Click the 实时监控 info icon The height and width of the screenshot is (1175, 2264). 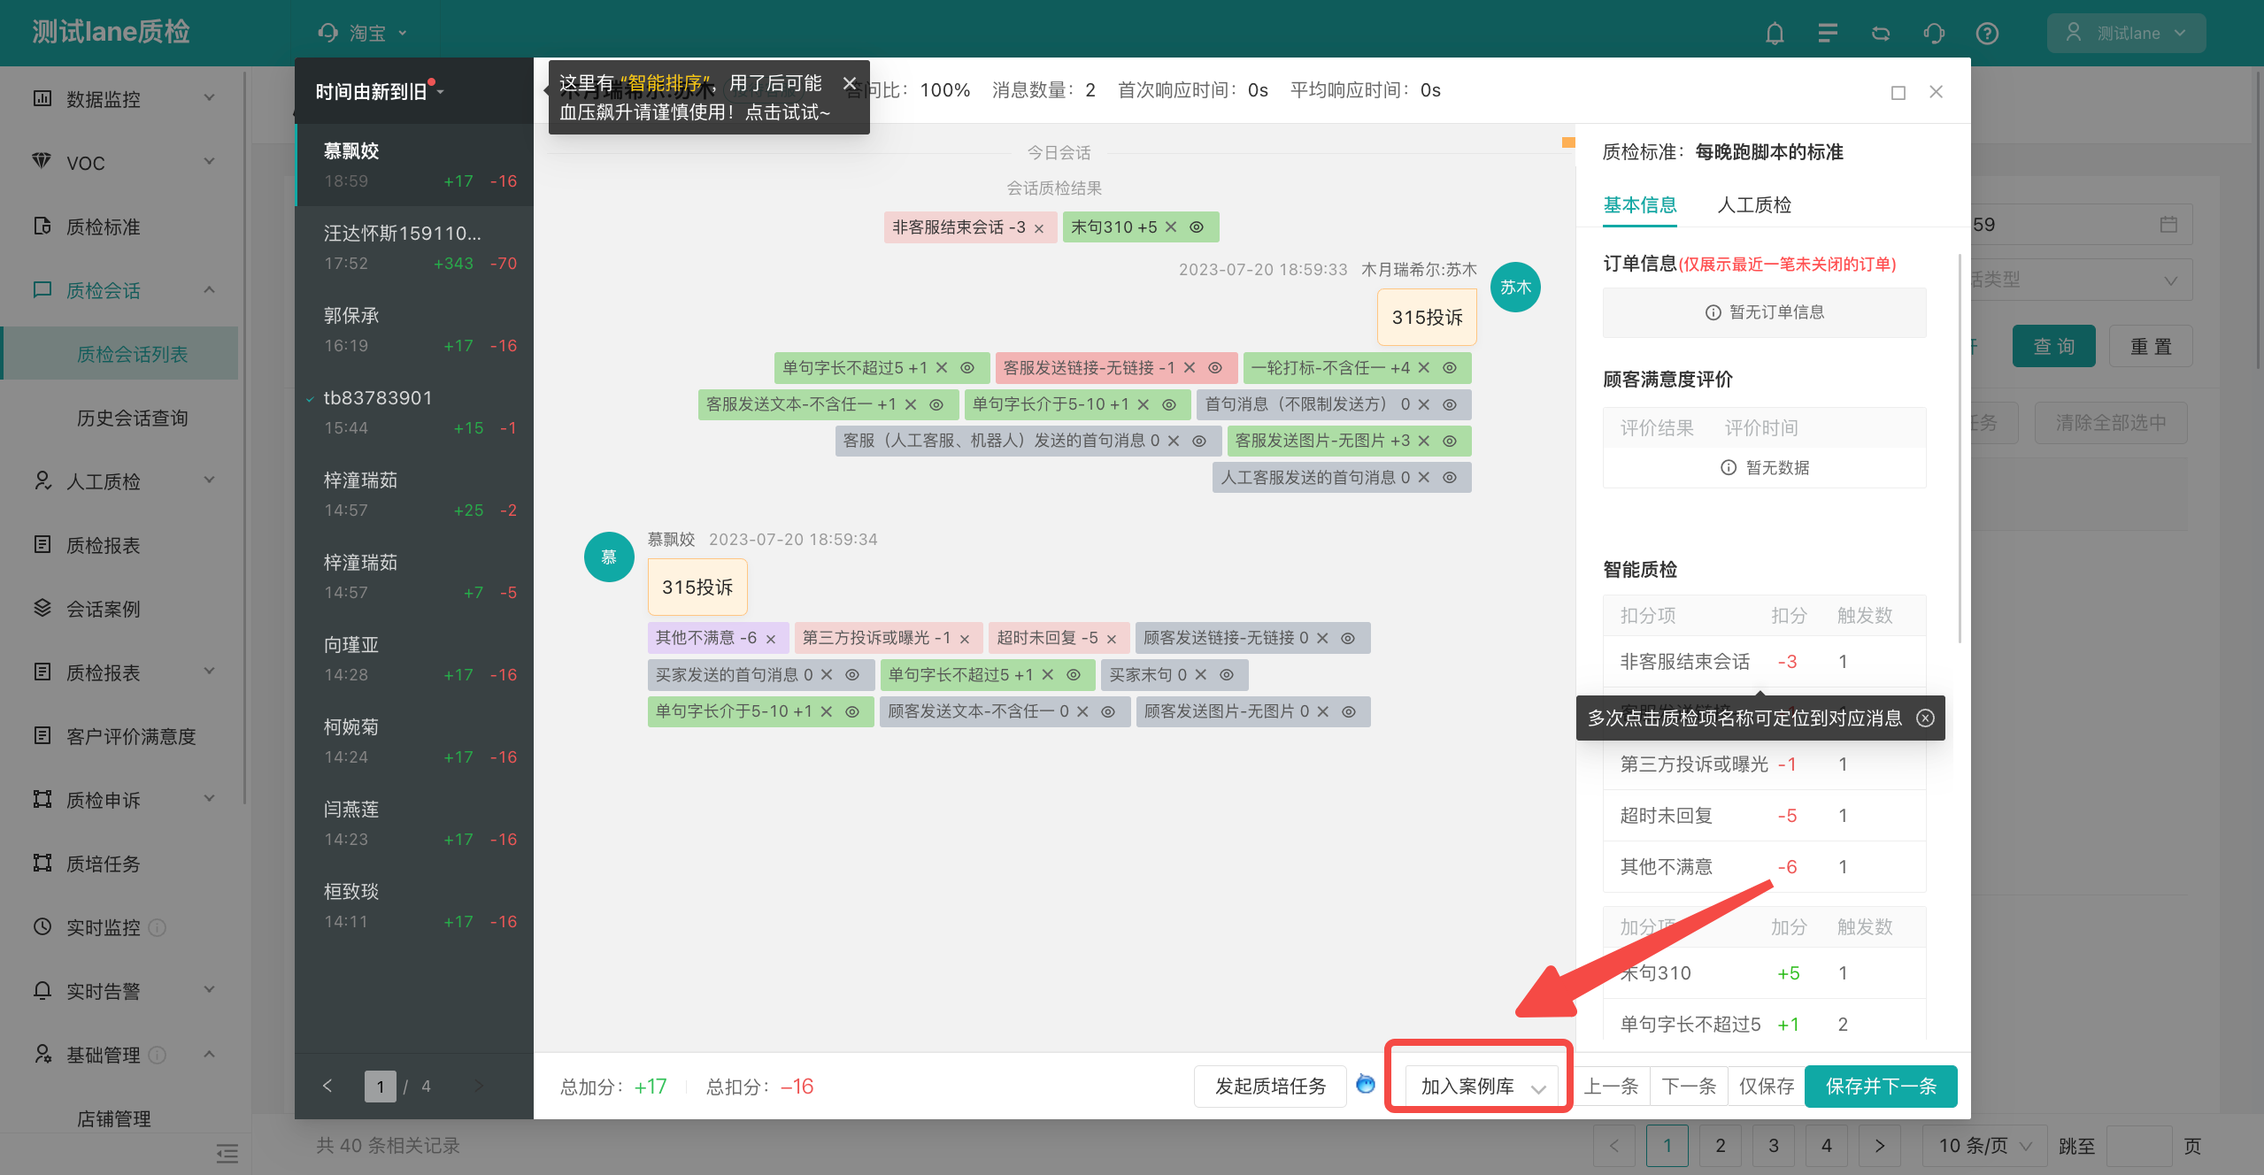coord(158,927)
